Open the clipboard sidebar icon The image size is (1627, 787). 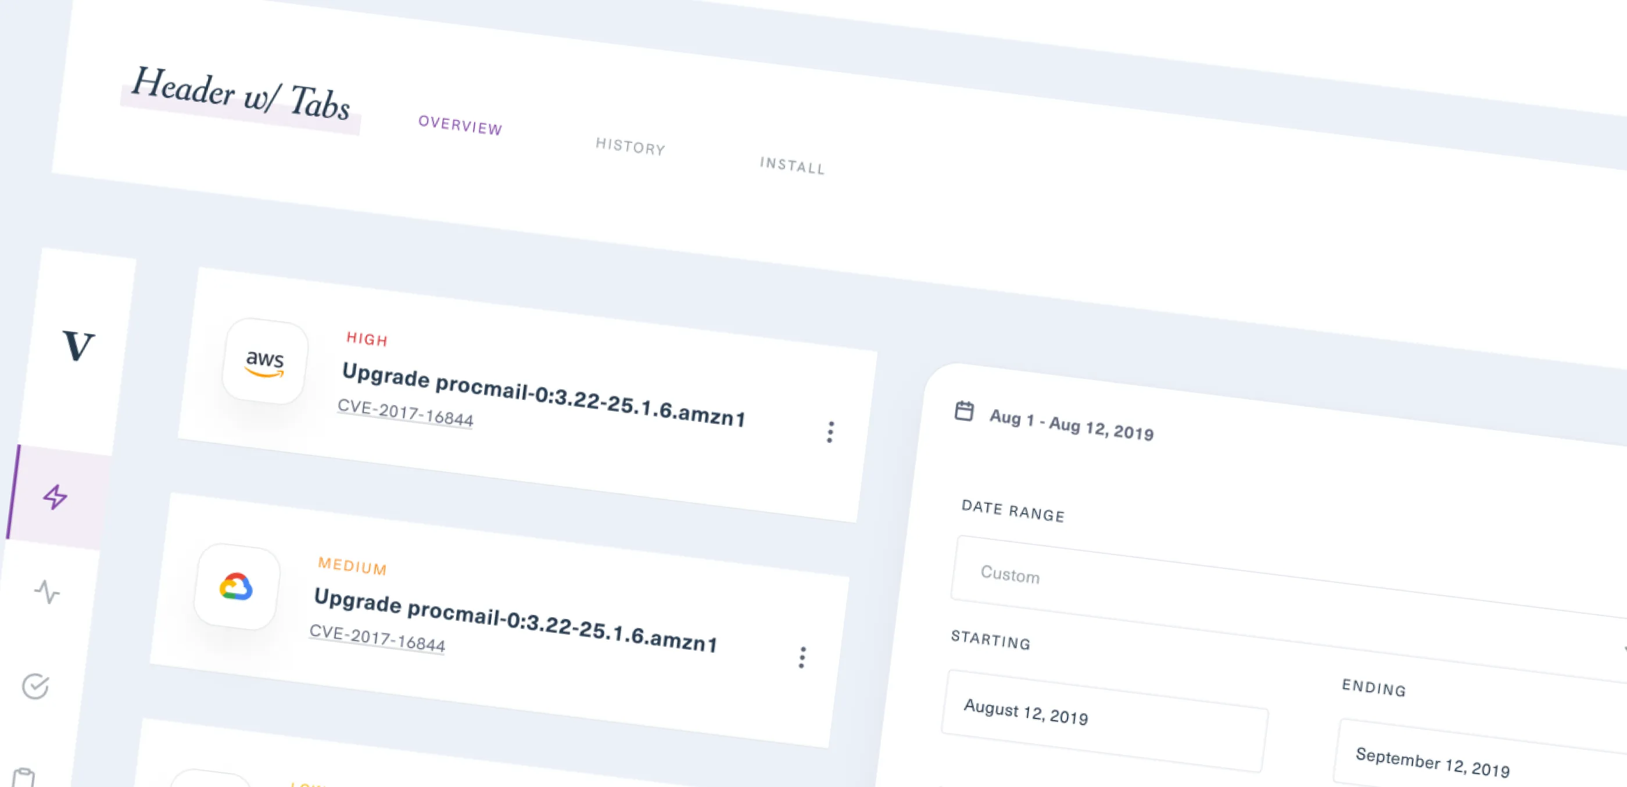[24, 778]
